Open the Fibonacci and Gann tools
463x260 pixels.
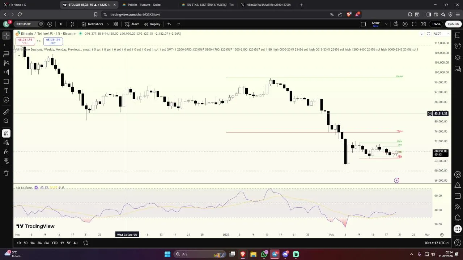[6, 54]
